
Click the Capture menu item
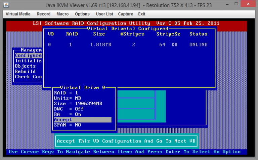126,14
